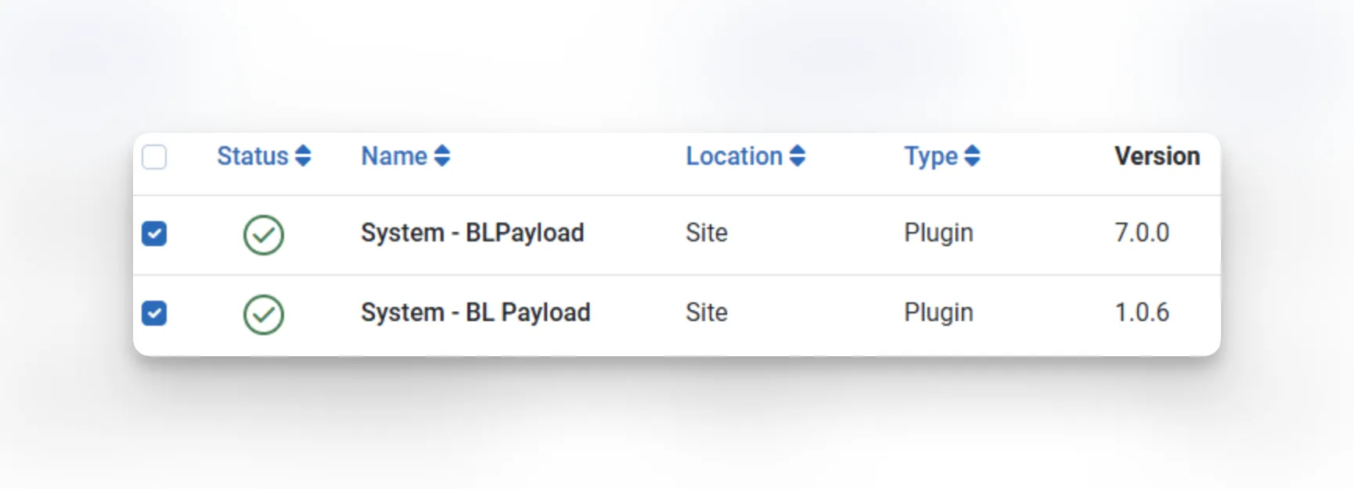This screenshot has width=1354, height=489.
Task: Sort the table by Type
Action: tap(931, 156)
